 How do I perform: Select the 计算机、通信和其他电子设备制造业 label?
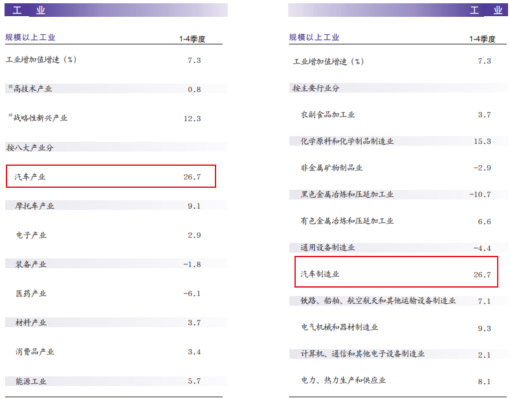coord(363,354)
